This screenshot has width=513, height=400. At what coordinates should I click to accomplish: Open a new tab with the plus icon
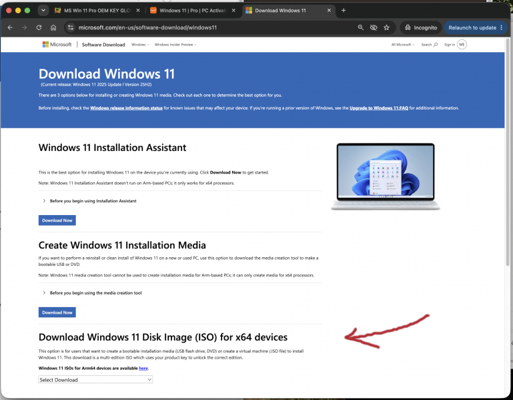click(344, 11)
